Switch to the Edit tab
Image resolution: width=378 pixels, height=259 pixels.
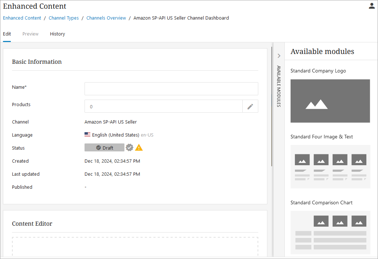click(x=7, y=34)
